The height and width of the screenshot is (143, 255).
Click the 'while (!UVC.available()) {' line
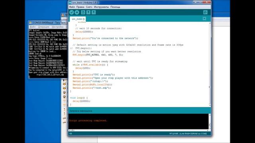(90, 65)
